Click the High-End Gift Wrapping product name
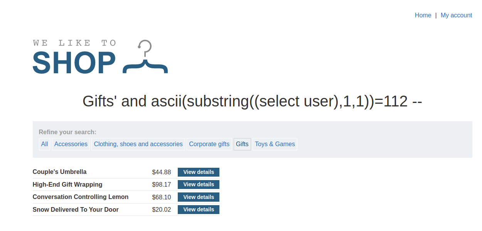Image resolution: width=482 pixels, height=231 pixels. point(67,184)
